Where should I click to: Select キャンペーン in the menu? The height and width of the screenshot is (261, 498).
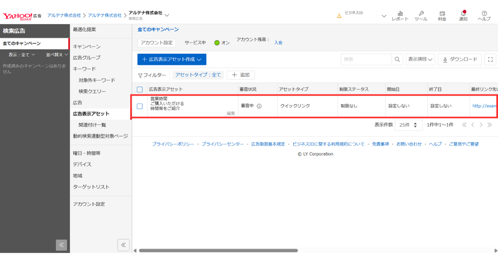(87, 46)
